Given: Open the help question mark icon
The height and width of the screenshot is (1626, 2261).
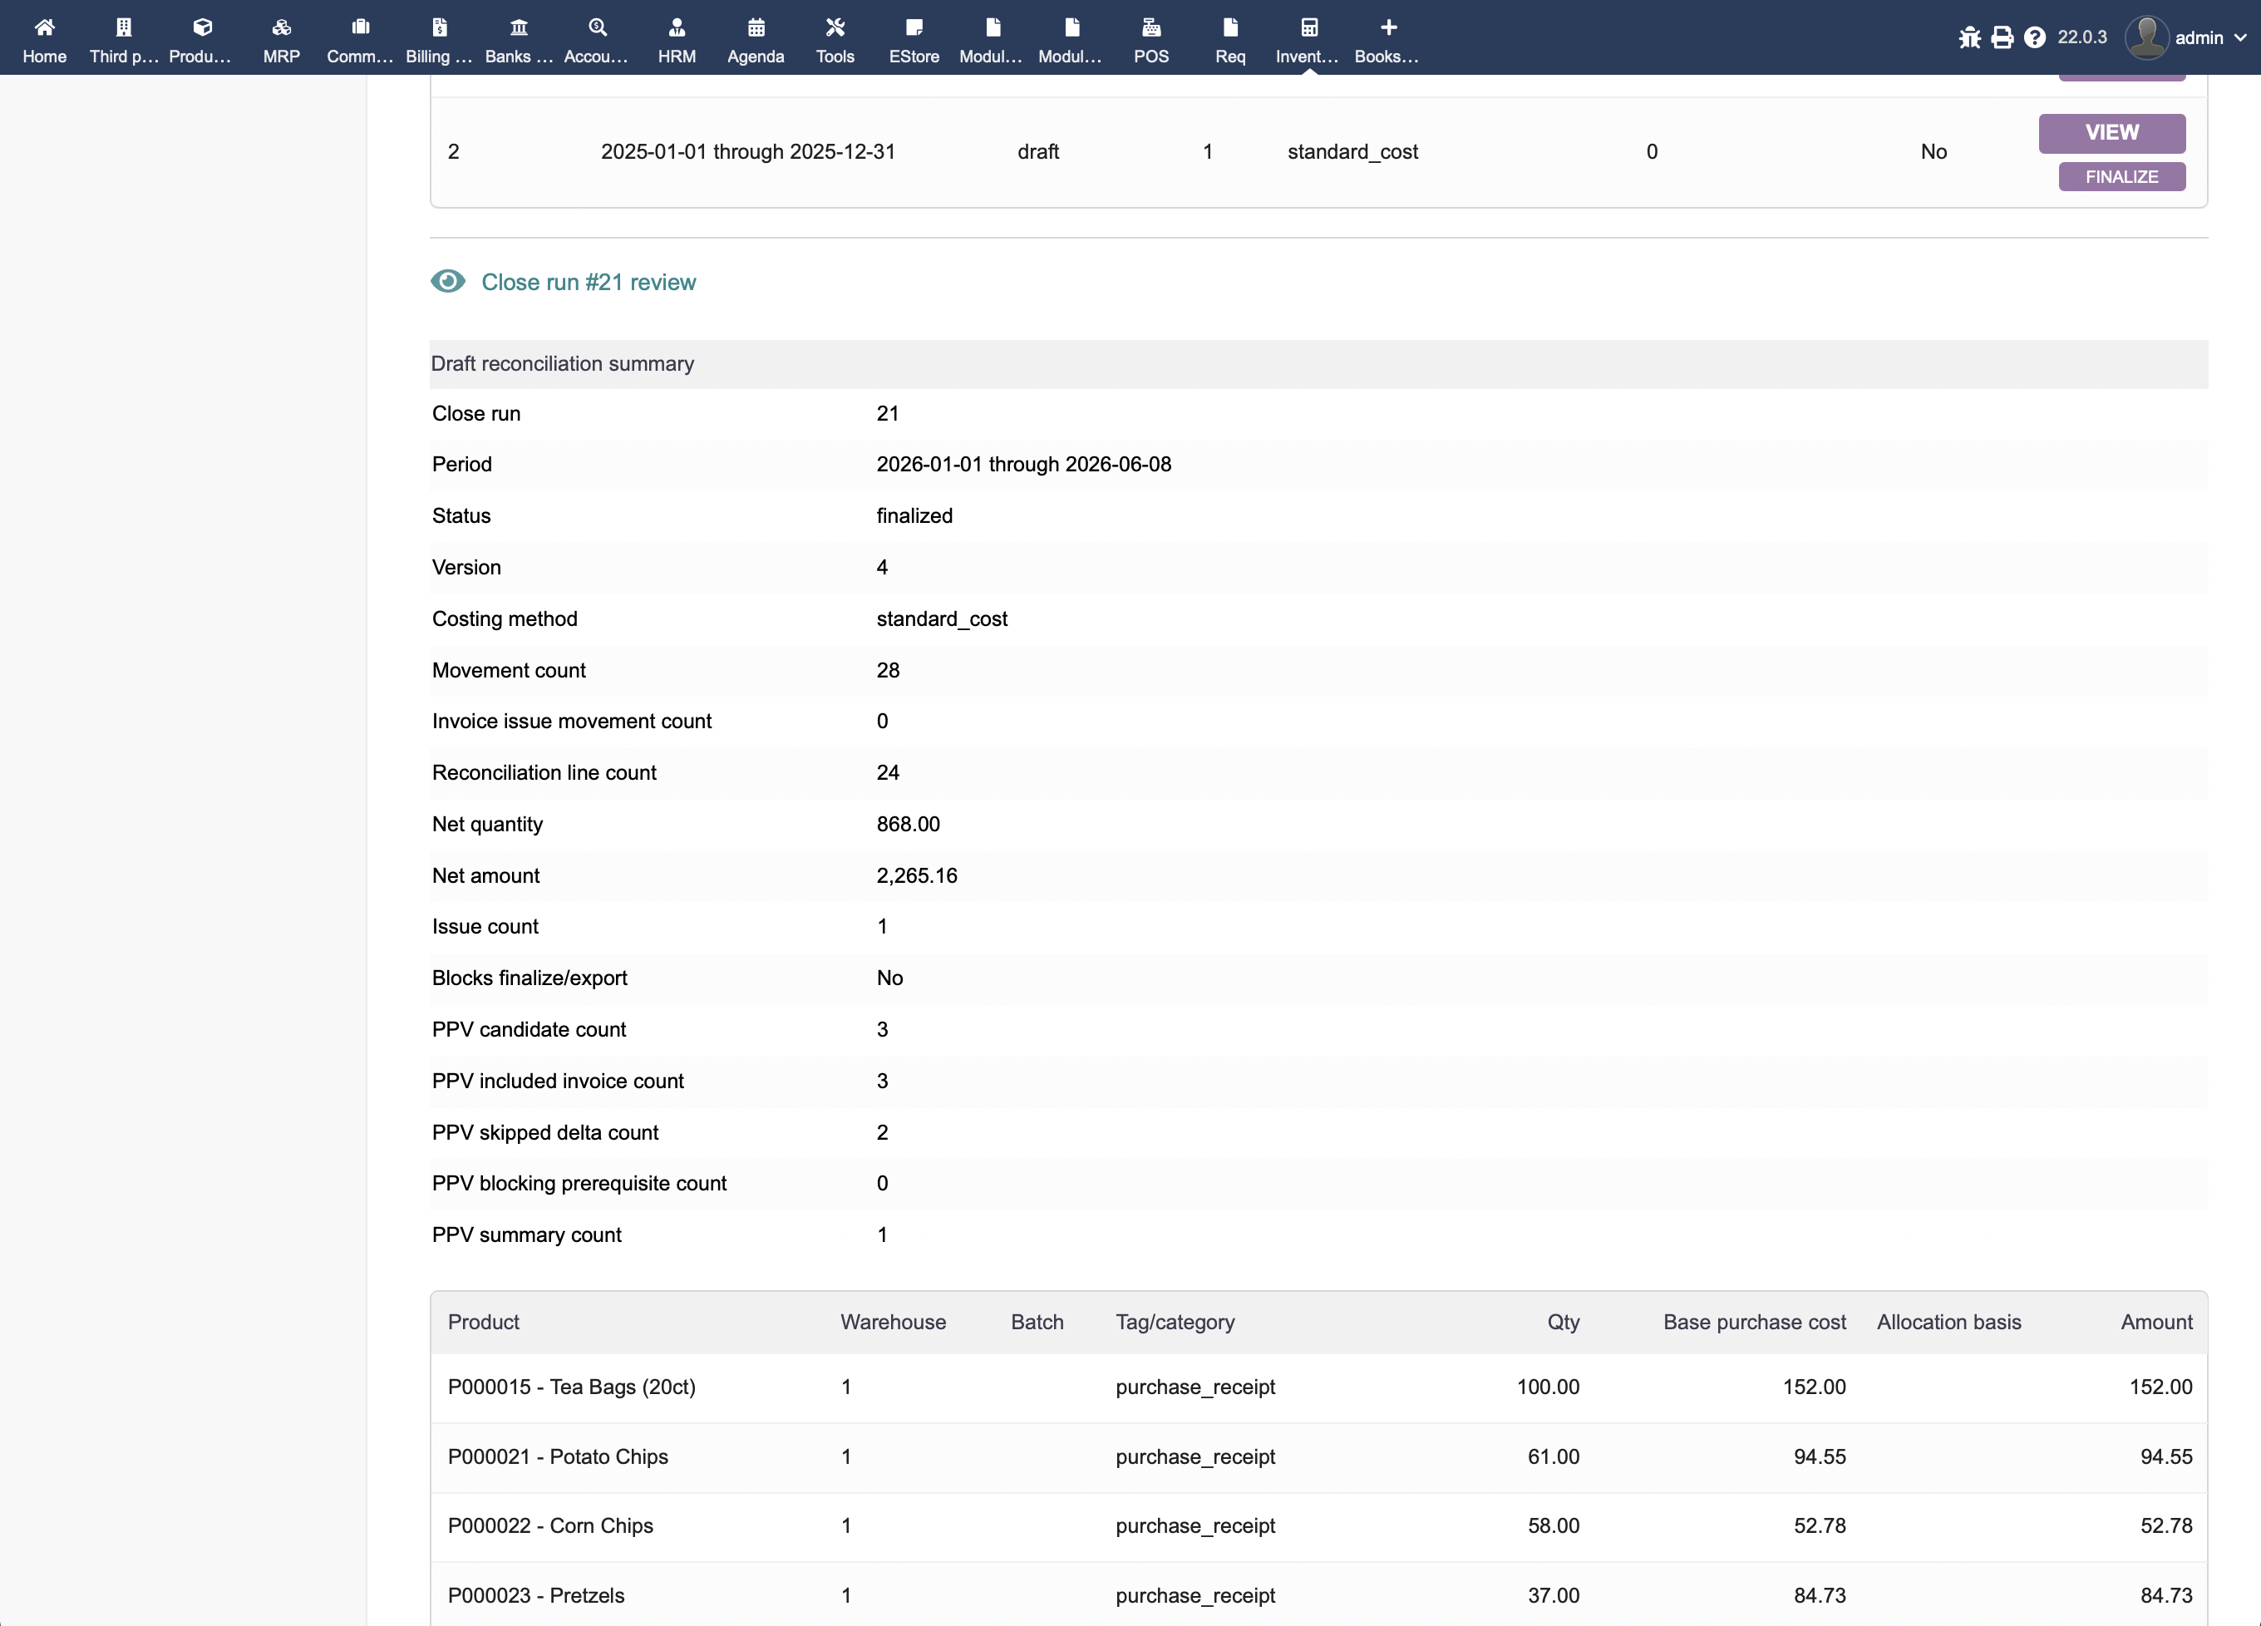Looking at the screenshot, I should tap(2035, 38).
